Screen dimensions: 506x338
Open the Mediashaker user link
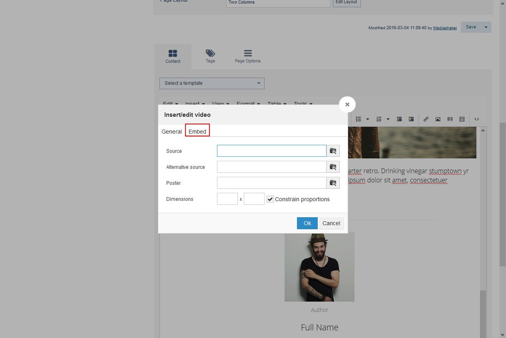445,28
